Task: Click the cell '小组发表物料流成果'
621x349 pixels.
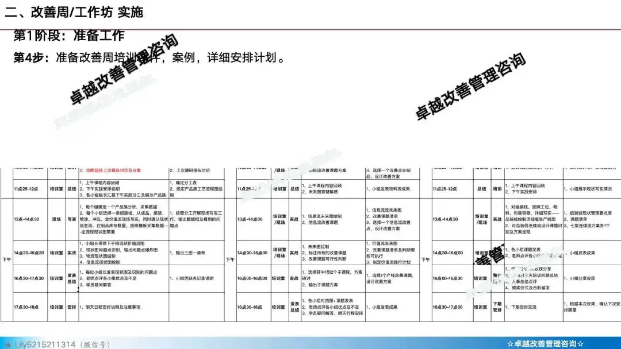Action: [388, 189]
